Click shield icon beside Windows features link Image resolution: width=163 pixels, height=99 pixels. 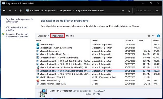click(3, 34)
